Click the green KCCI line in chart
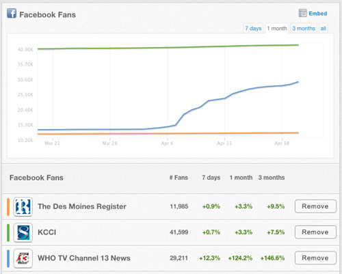Screen dimensions: 342x274 coord(168,47)
